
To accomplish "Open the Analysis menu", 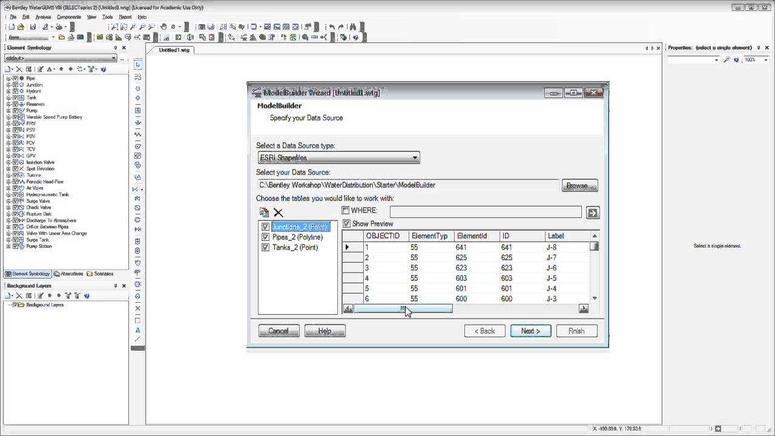I will (43, 17).
